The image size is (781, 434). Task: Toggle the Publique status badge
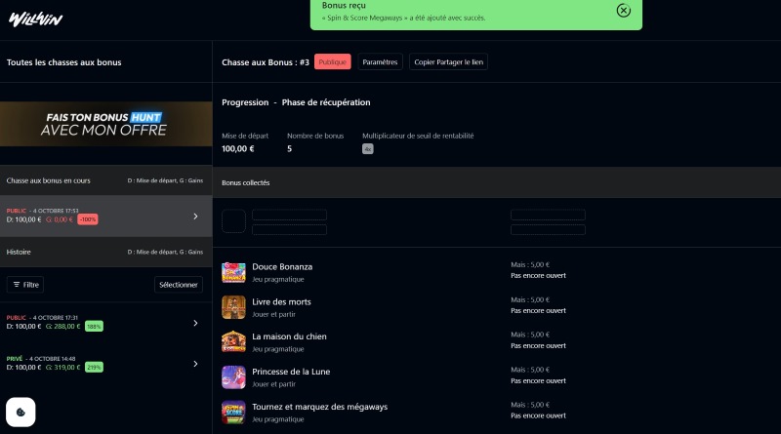332,62
